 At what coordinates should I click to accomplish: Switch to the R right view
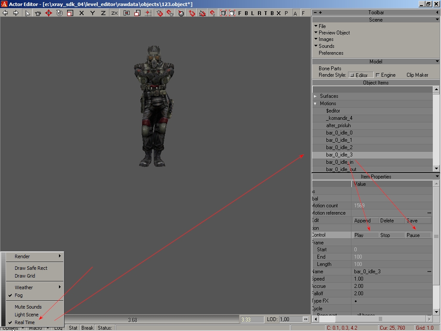(x=259, y=13)
